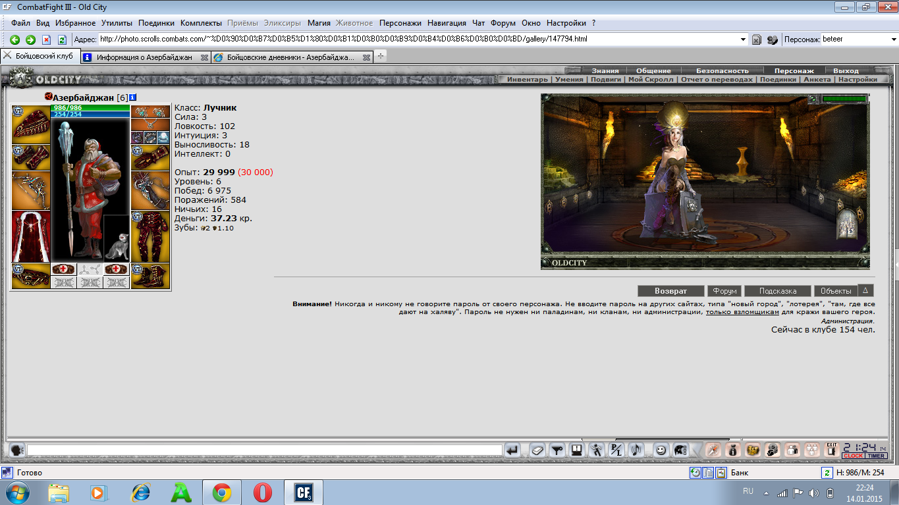Screen dimensions: 899x505
Task: Select the red pants item slot
Action: [150, 236]
